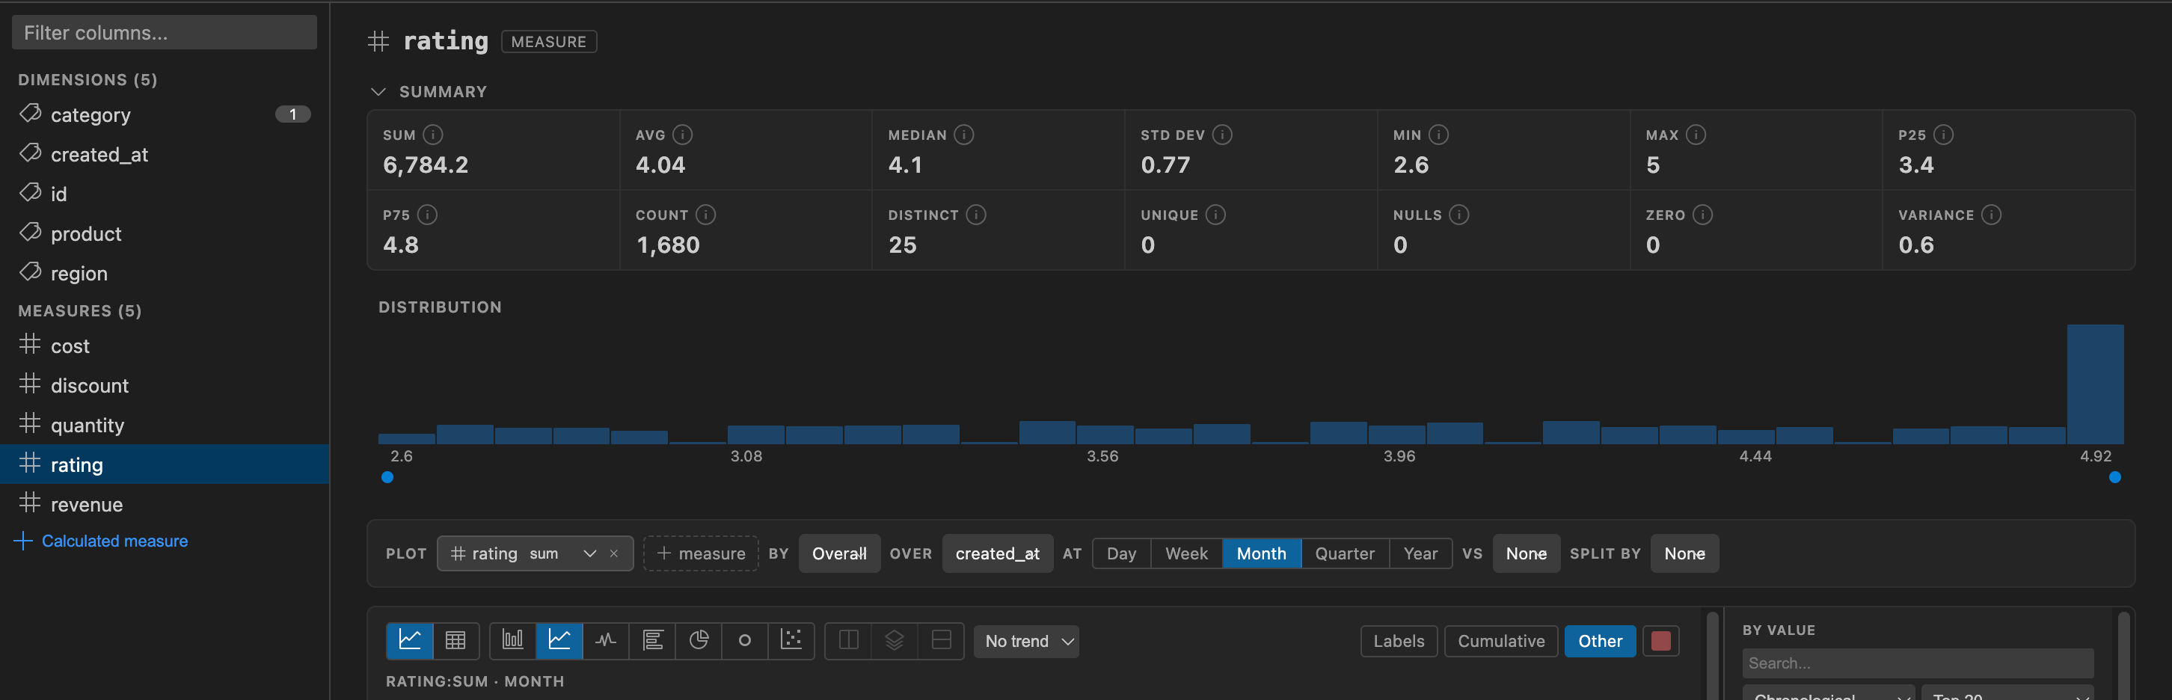
Task: Switch to chart view mode
Action: pyautogui.click(x=410, y=640)
